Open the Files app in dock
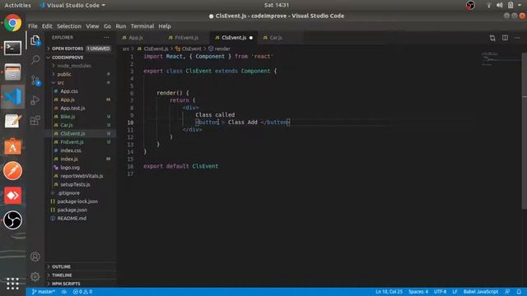 click(x=13, y=72)
